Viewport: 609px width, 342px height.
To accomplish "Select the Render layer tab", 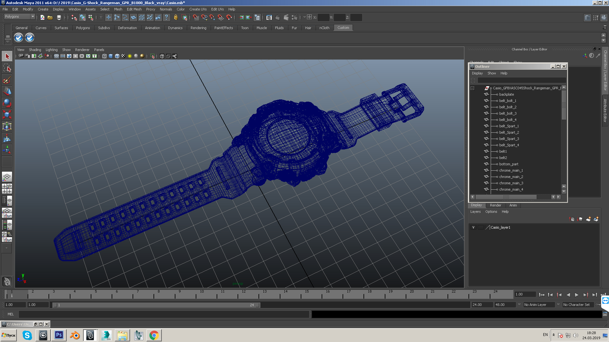I will pyautogui.click(x=495, y=205).
